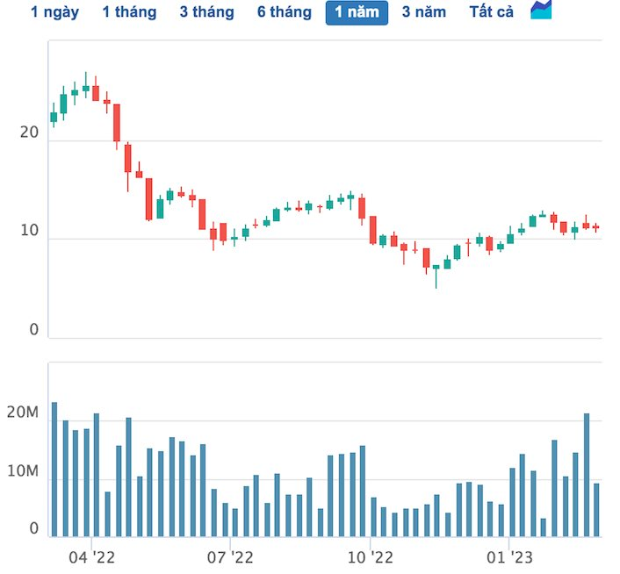620x574 pixels.
Task: Switch to the "1 tháng" range
Action: (x=129, y=12)
